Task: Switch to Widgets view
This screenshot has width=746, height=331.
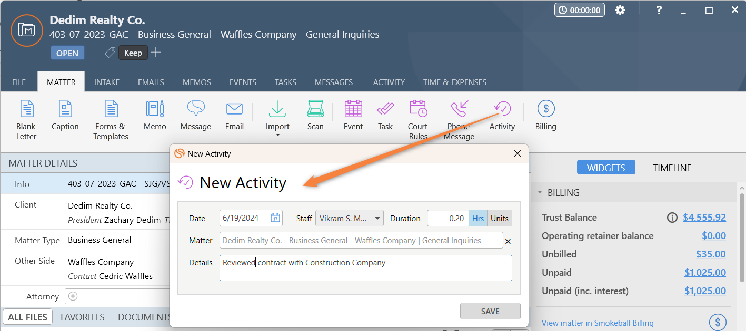Action: tap(606, 168)
